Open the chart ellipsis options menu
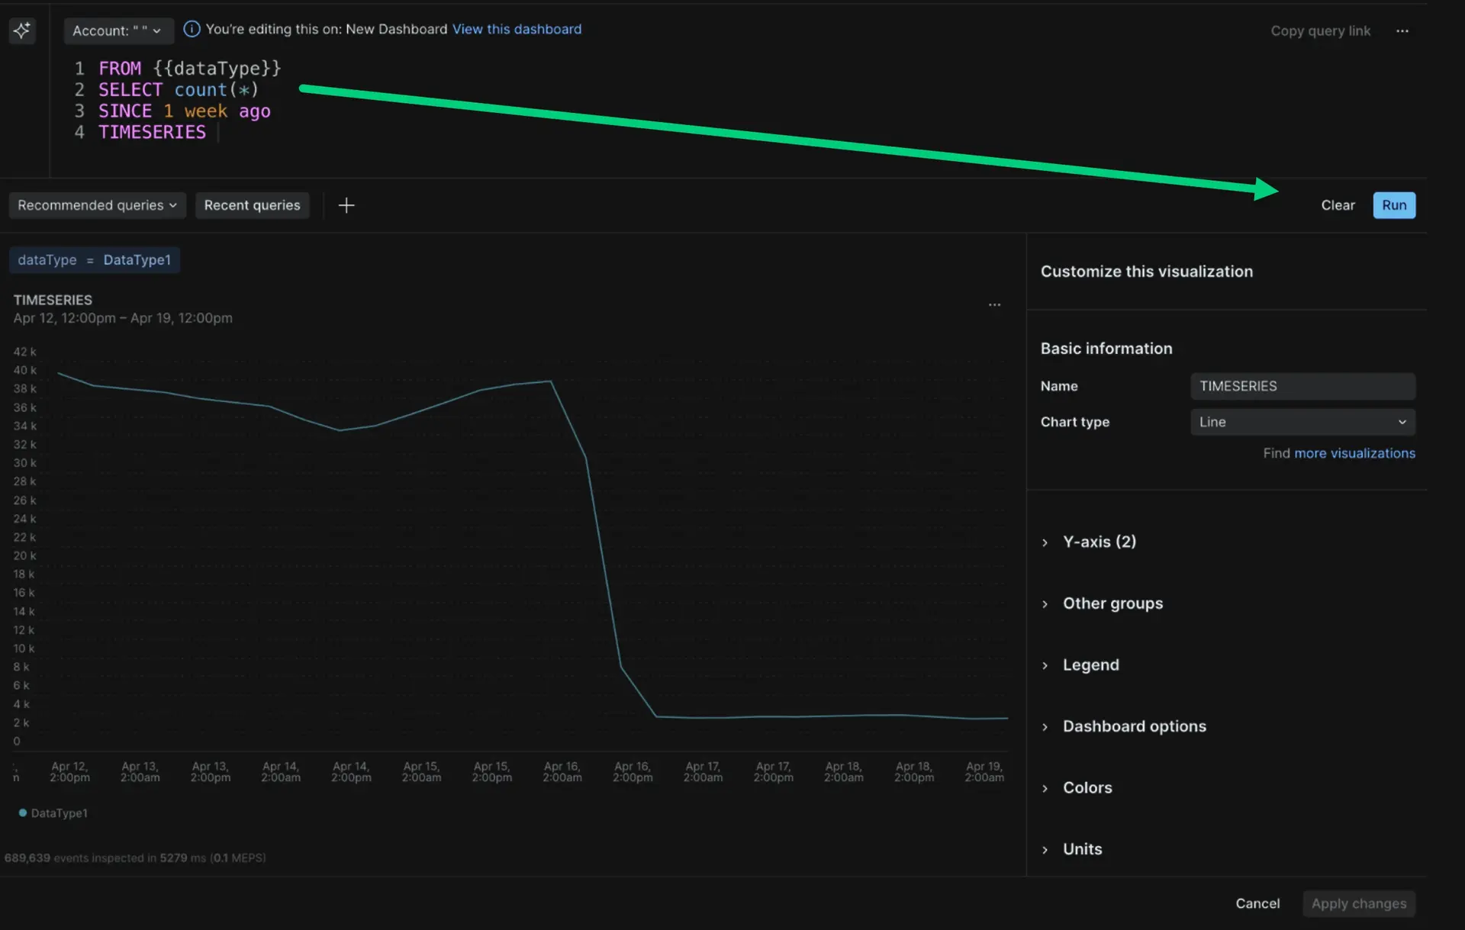The image size is (1465, 930). click(x=994, y=305)
